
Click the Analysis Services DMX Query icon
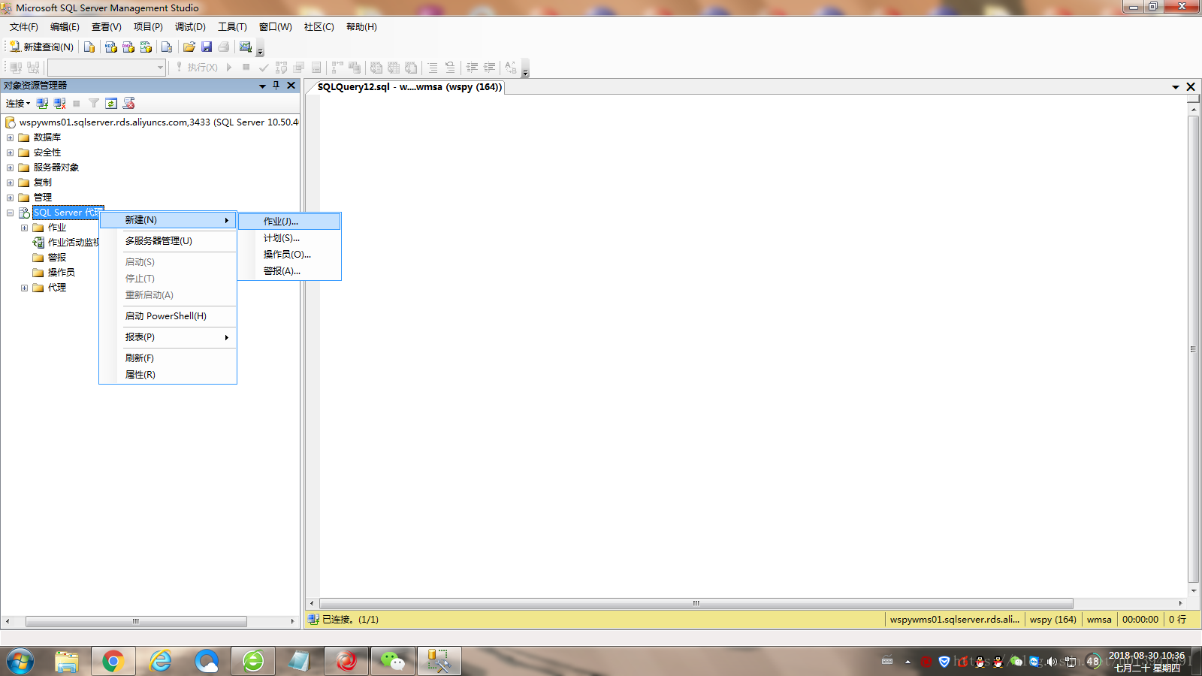128,47
